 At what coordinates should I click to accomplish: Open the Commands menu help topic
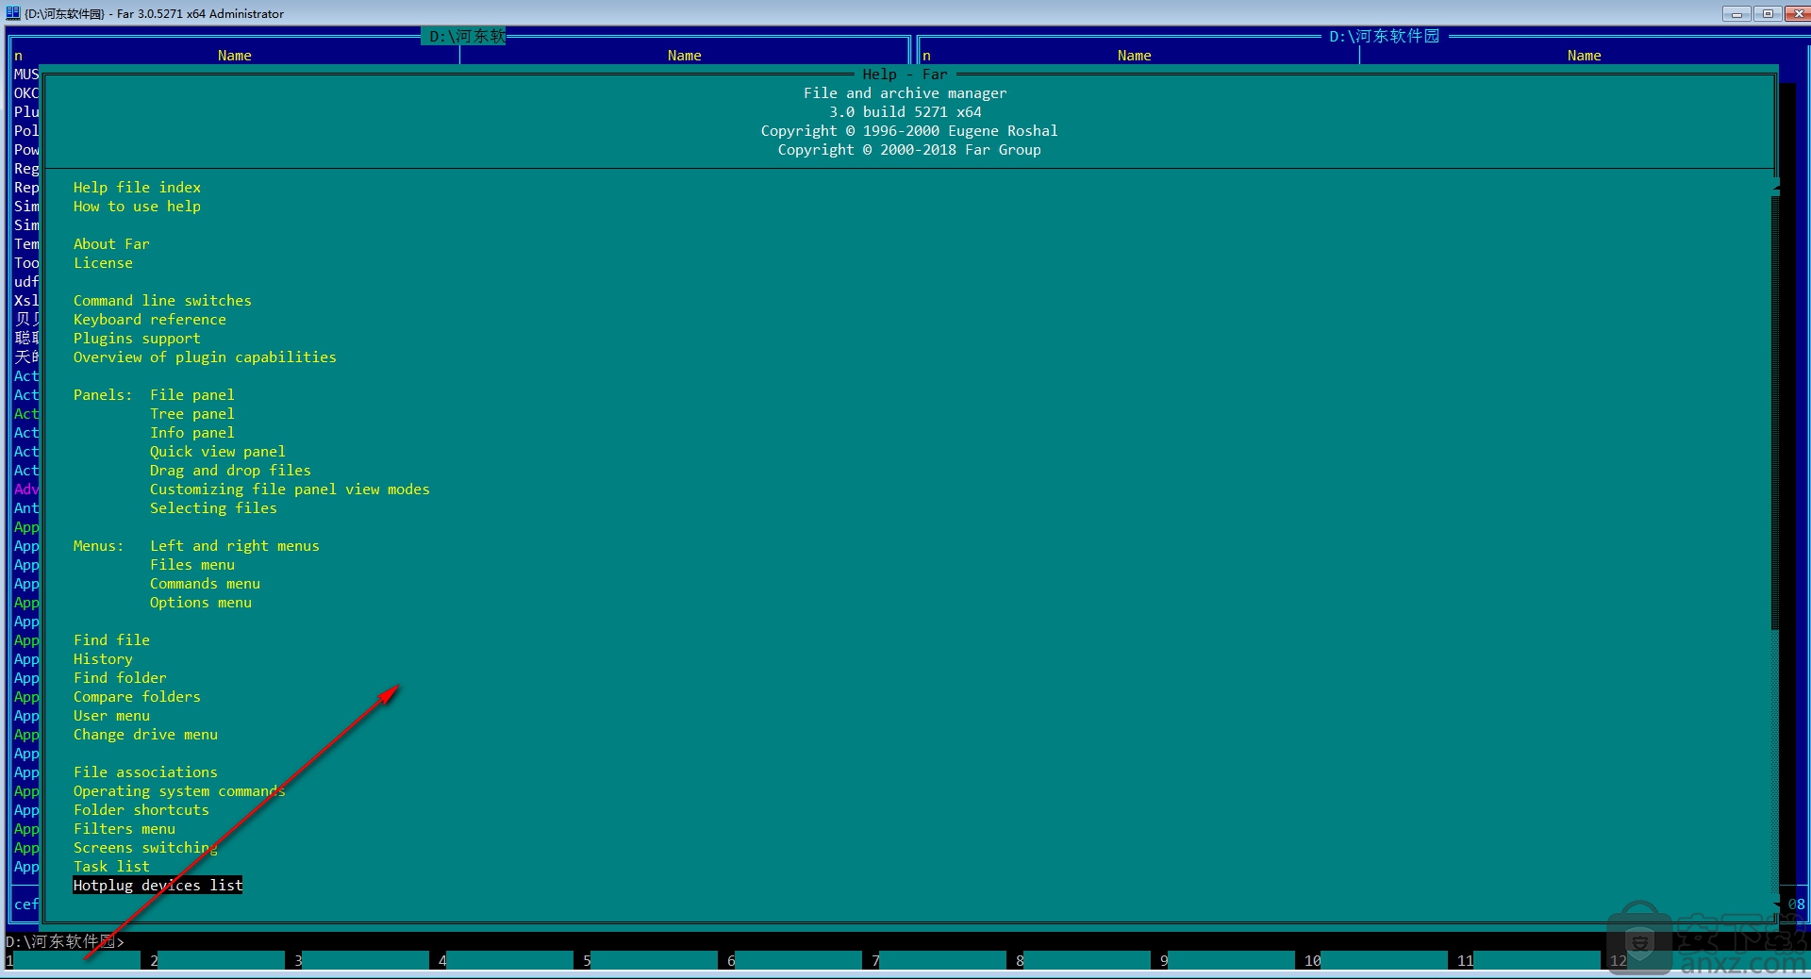click(x=205, y=584)
